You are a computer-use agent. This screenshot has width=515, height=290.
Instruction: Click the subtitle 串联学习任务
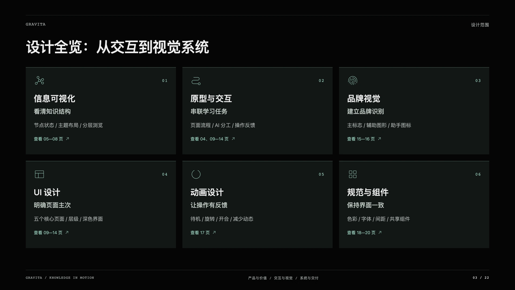coord(209,111)
